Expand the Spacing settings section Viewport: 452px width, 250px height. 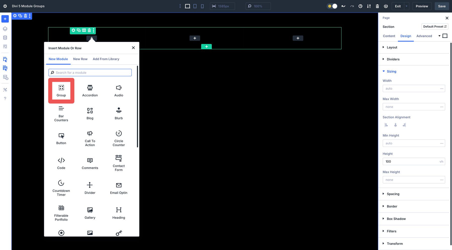(393, 194)
